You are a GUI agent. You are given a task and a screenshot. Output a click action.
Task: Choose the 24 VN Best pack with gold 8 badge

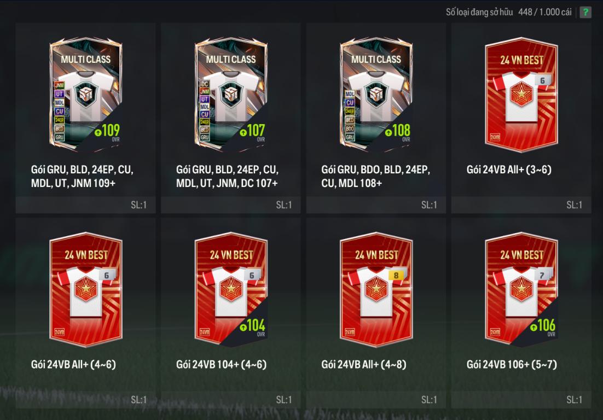(x=376, y=290)
